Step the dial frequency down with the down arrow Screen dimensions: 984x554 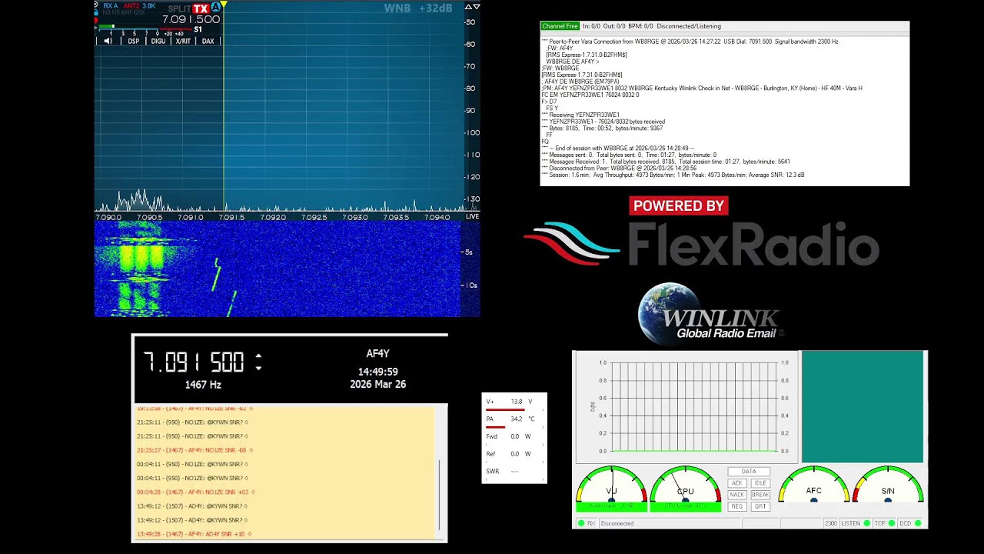click(258, 368)
